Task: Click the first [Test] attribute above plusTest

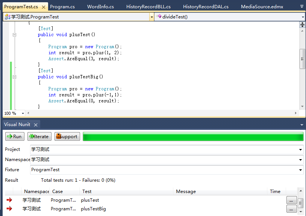Action: coord(45,29)
